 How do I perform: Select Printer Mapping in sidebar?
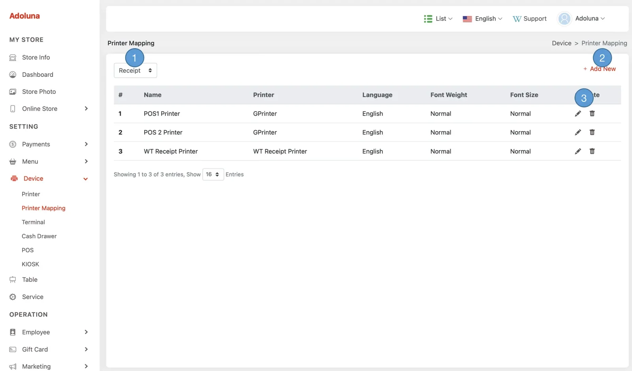[43, 208]
